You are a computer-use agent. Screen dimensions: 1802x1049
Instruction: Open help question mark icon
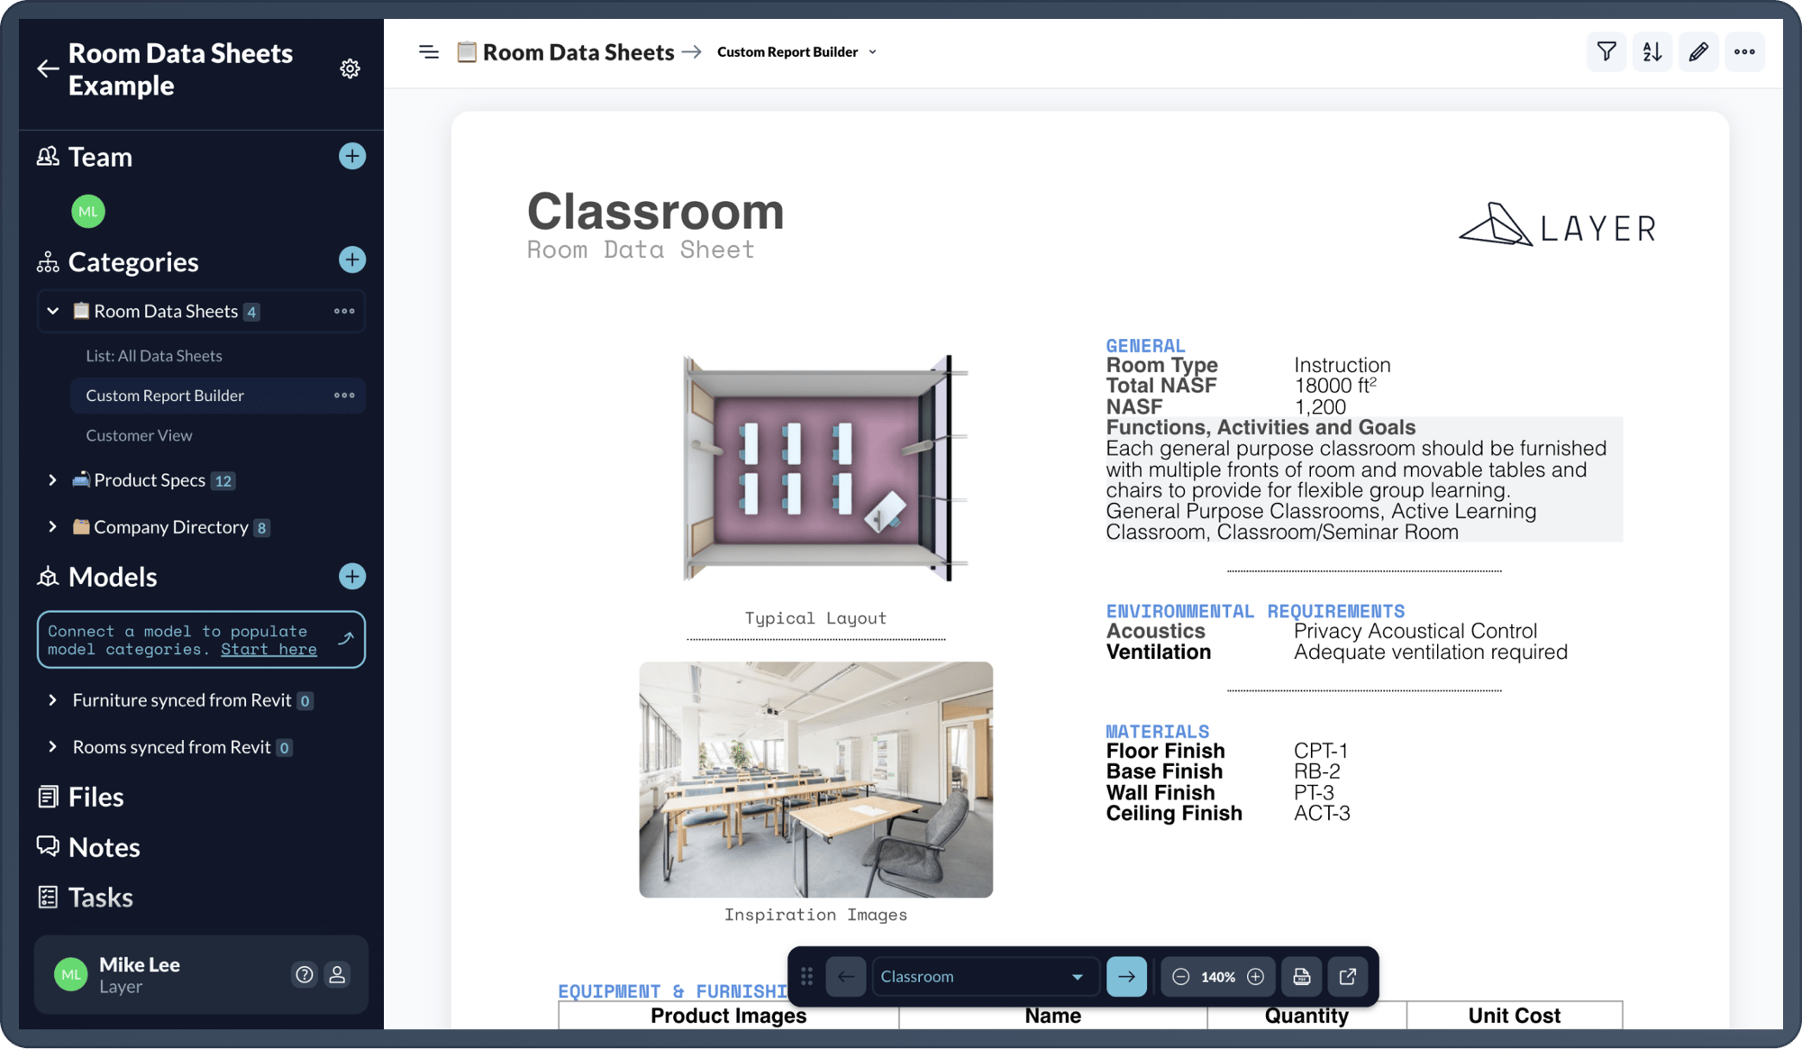pyautogui.click(x=305, y=974)
